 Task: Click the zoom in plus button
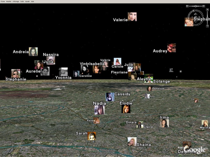coord(207,10)
